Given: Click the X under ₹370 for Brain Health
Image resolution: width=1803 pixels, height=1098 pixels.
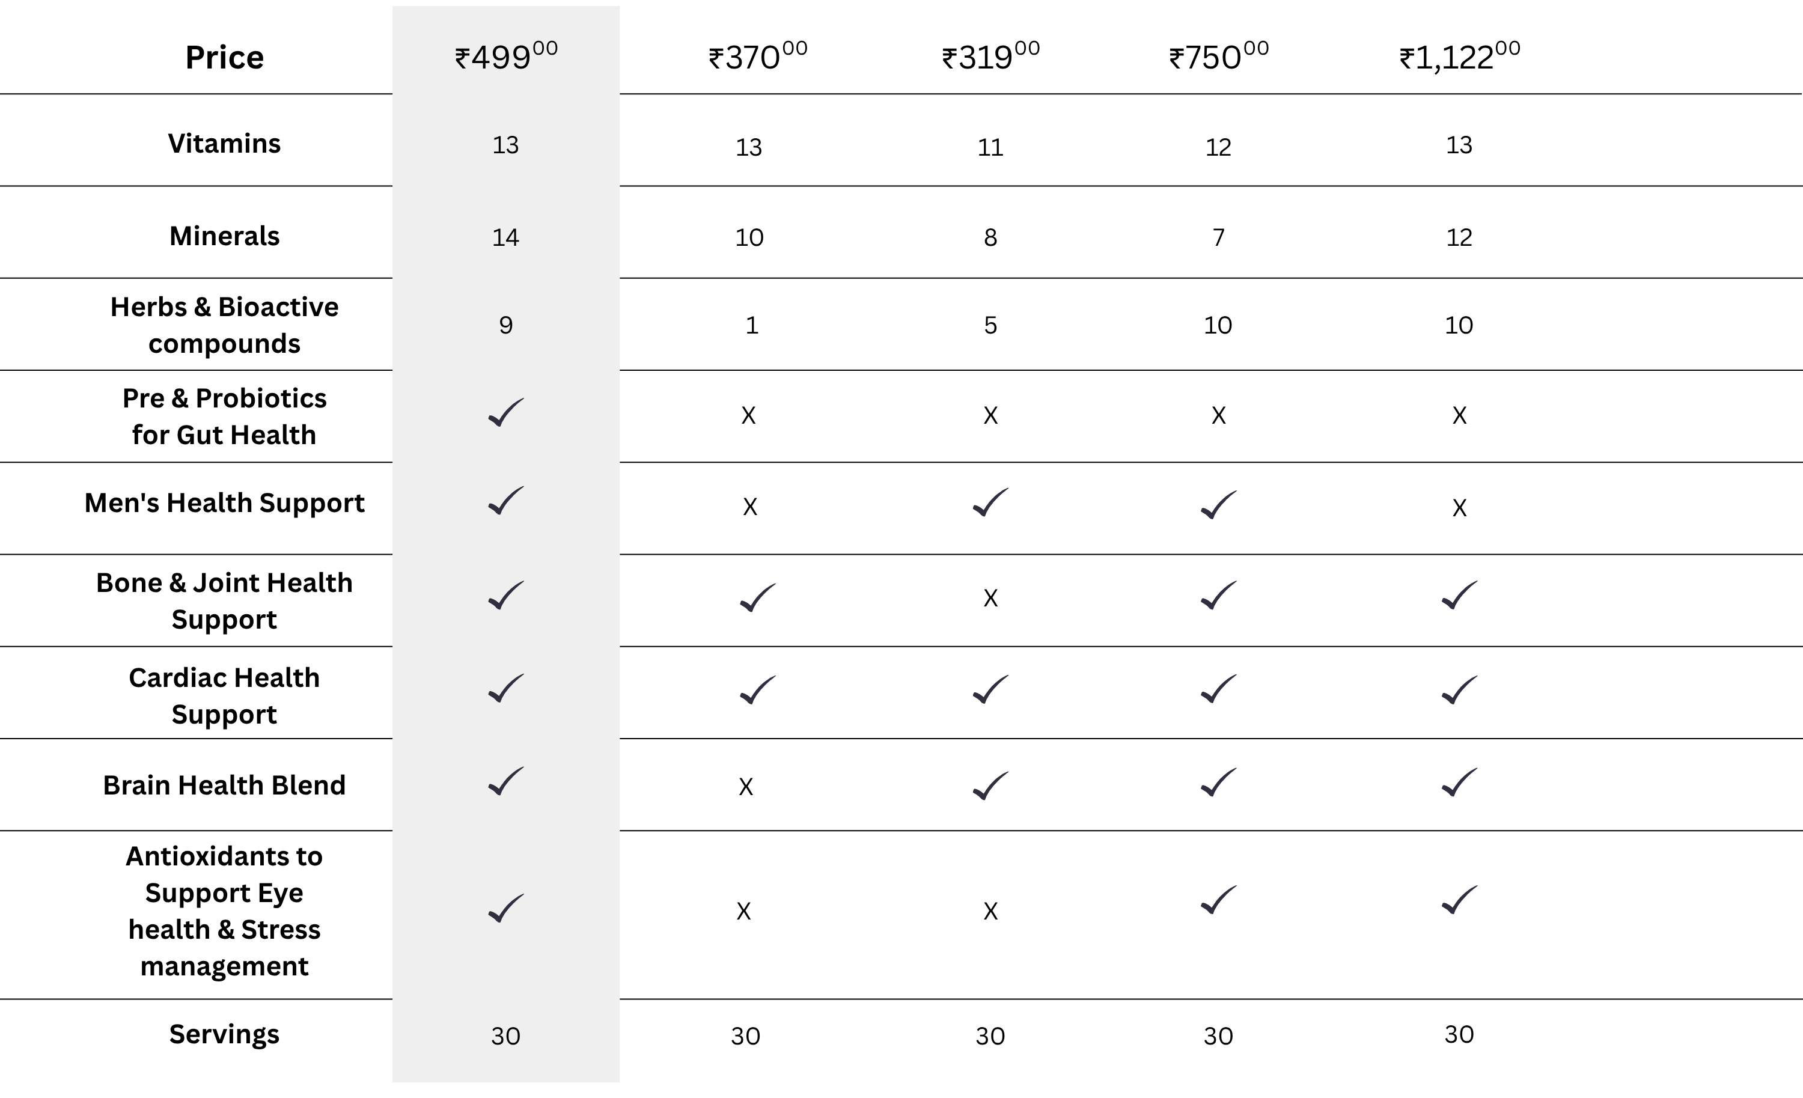Looking at the screenshot, I should tap(746, 787).
